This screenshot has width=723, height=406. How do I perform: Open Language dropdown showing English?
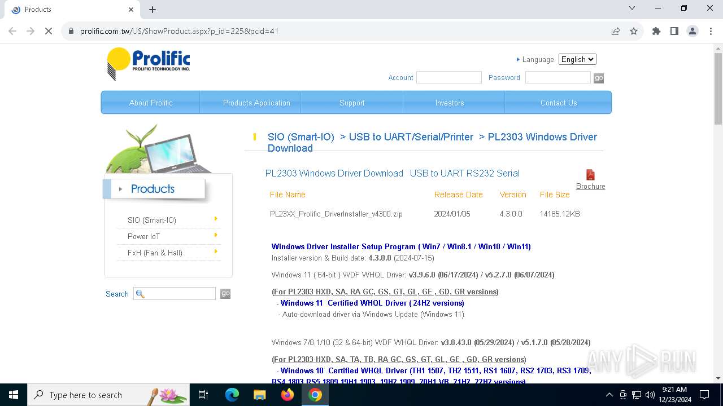pos(577,59)
